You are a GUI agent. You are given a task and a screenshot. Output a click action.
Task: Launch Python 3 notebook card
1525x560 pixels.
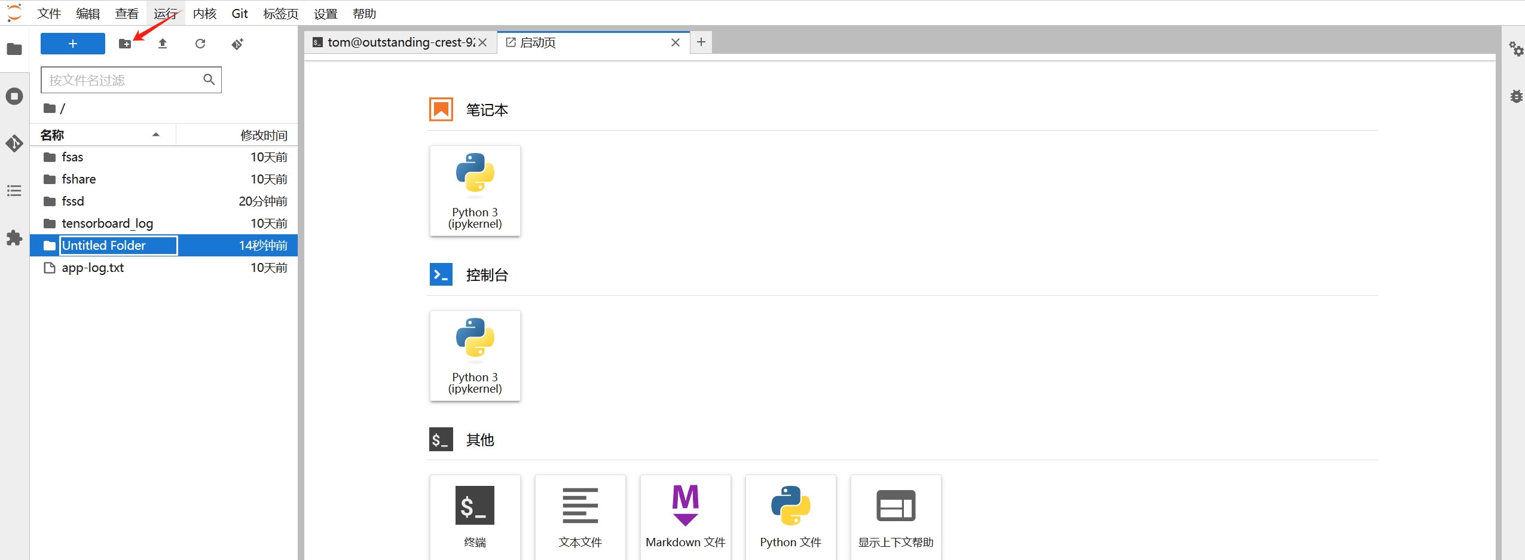pyautogui.click(x=475, y=191)
